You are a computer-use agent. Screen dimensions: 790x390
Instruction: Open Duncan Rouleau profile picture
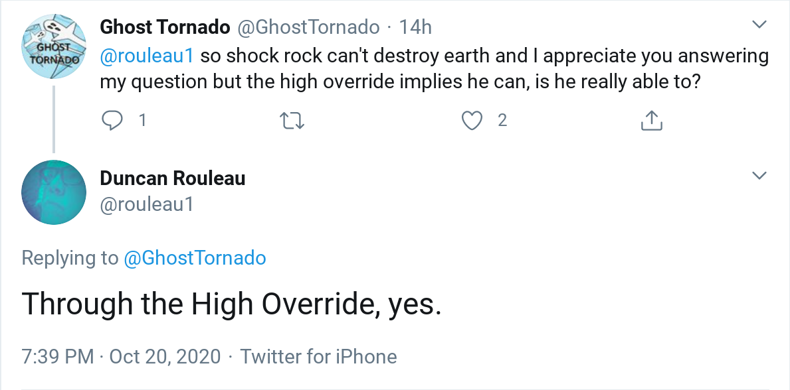point(54,192)
